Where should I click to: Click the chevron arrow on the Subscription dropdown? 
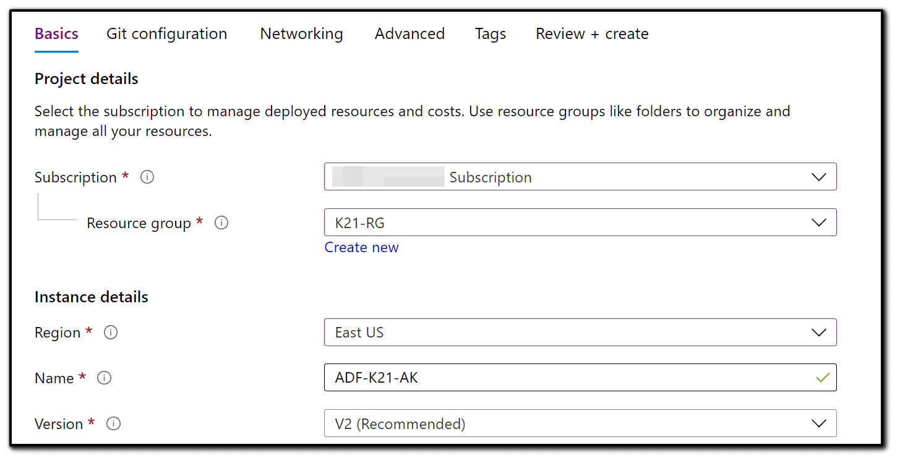pos(818,177)
